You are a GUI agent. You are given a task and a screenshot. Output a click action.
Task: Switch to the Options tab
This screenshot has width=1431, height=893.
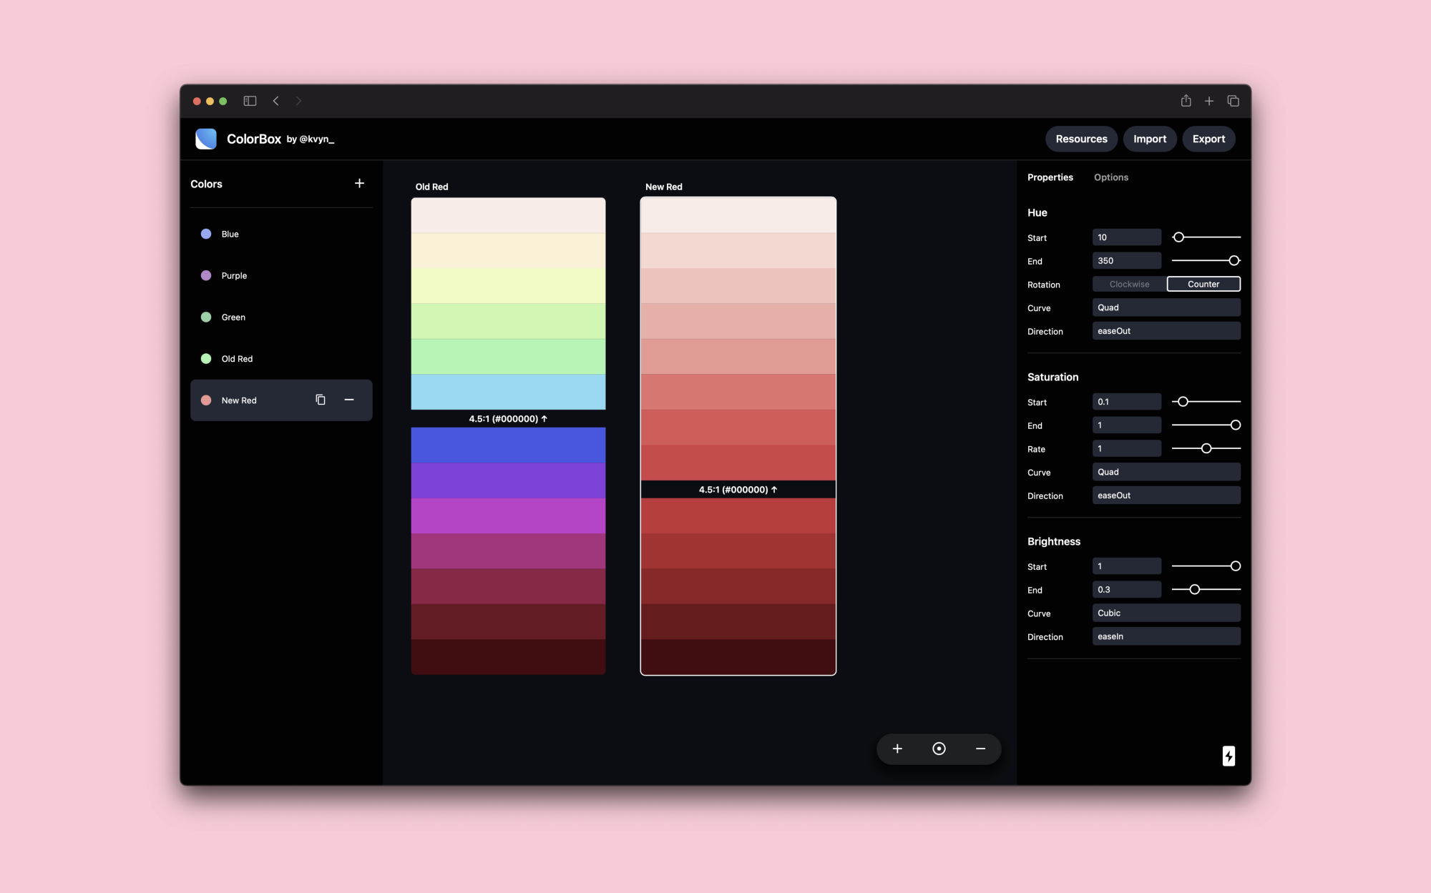pos(1110,177)
